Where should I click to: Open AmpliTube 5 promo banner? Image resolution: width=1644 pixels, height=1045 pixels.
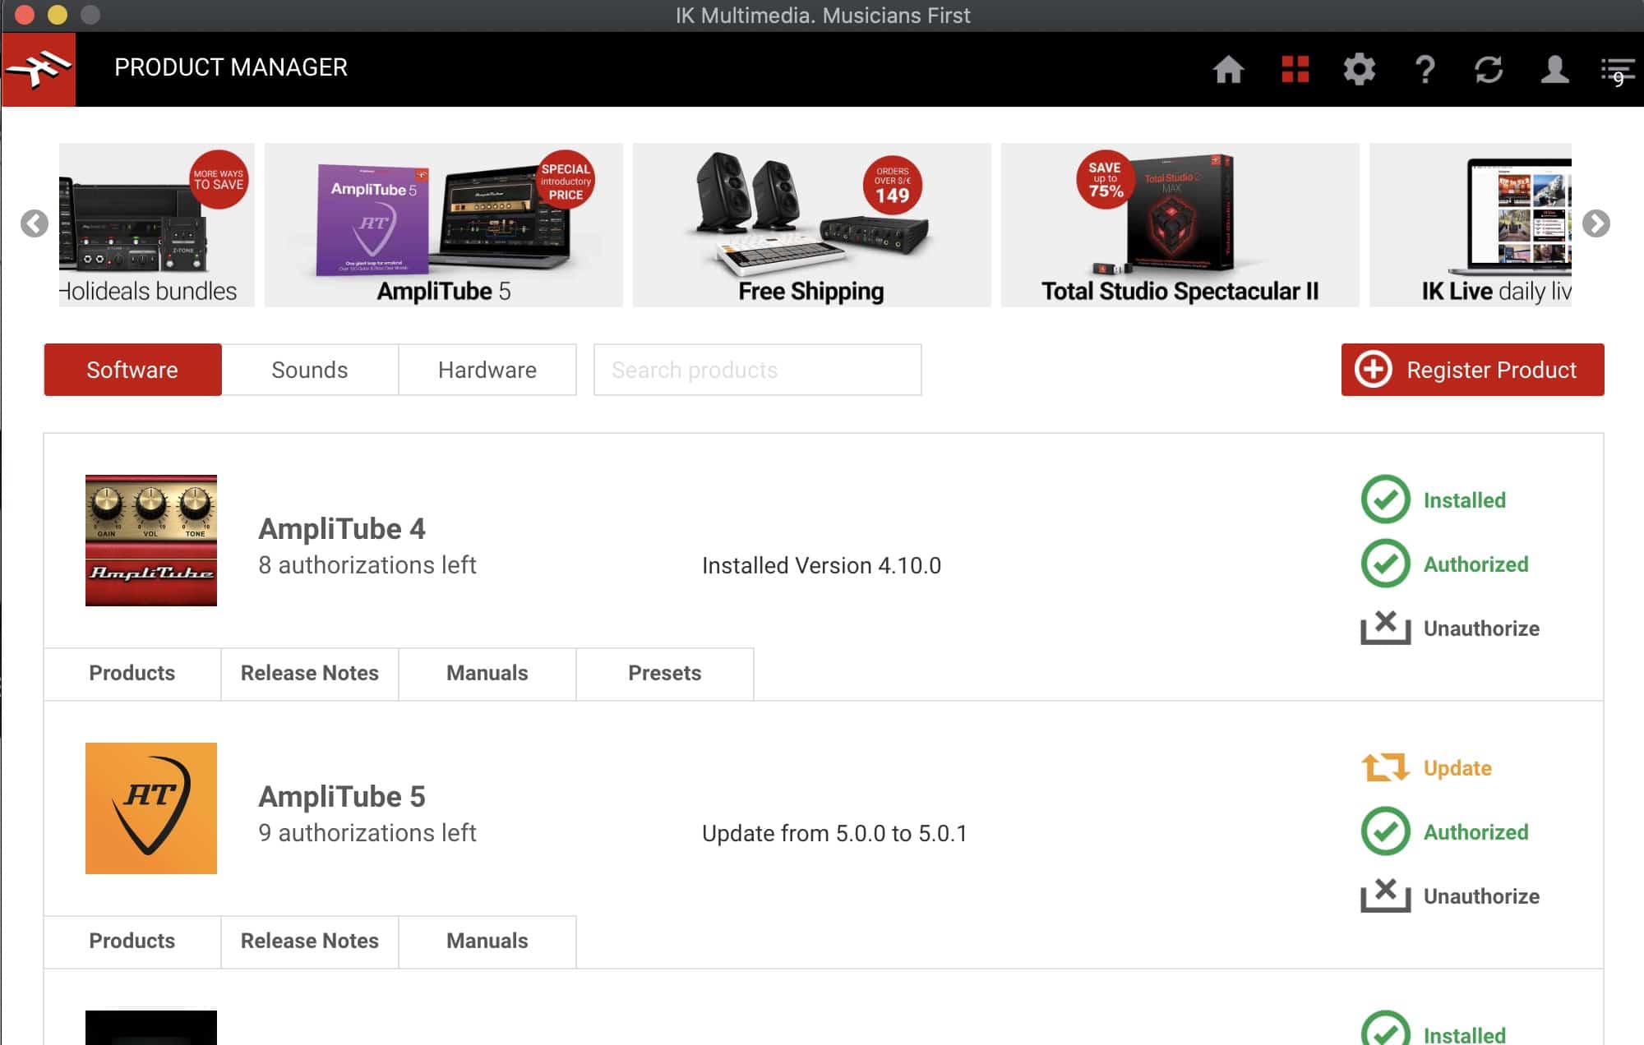pos(444,225)
